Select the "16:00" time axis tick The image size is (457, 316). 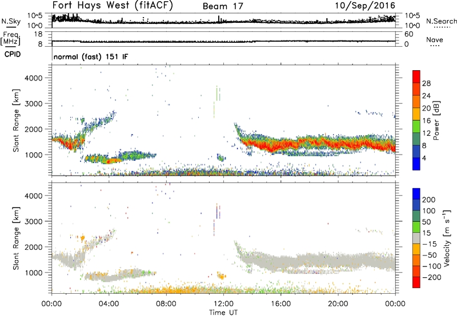[x=280, y=303]
